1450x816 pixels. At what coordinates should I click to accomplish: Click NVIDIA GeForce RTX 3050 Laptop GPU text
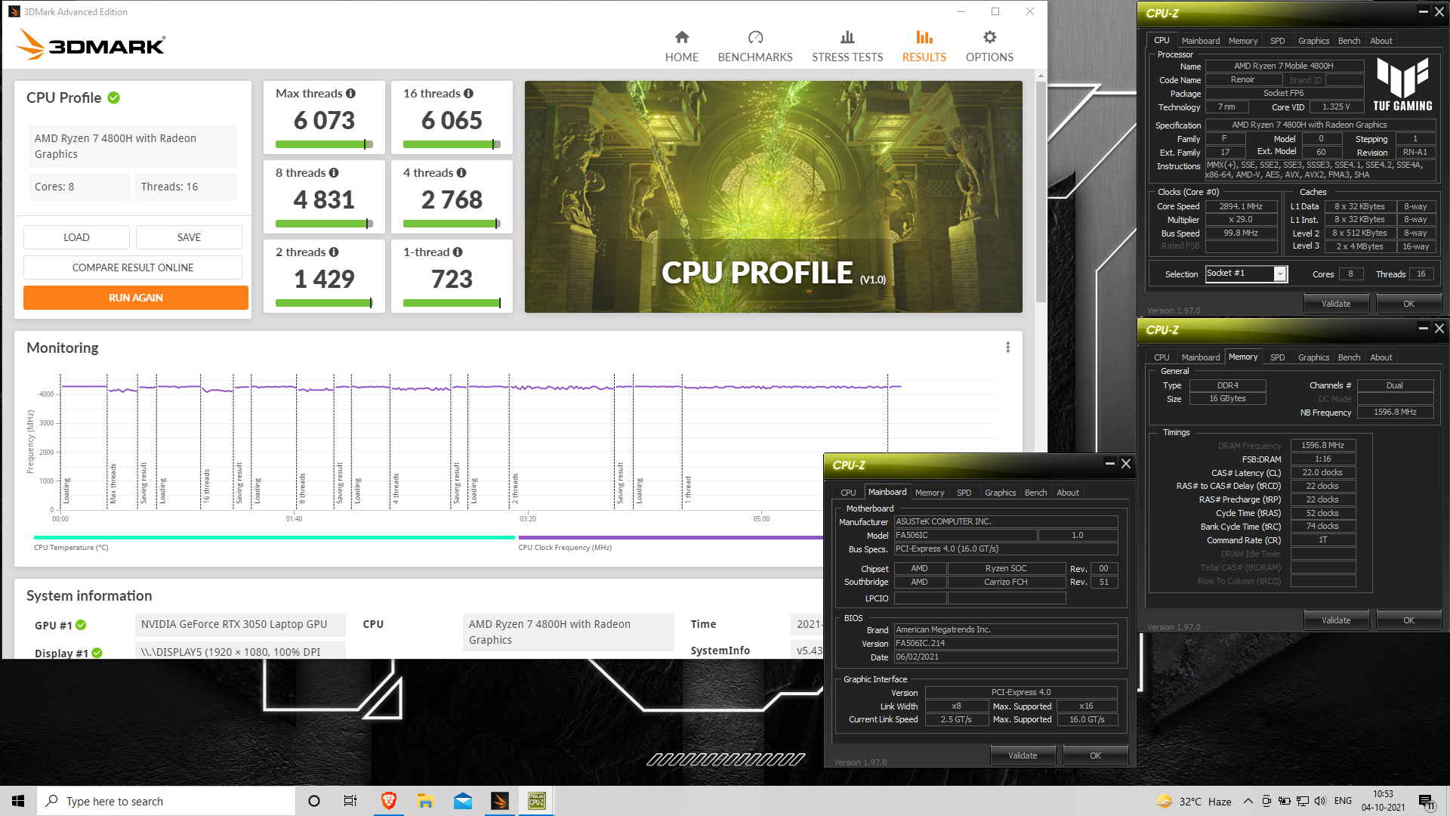pyautogui.click(x=234, y=625)
